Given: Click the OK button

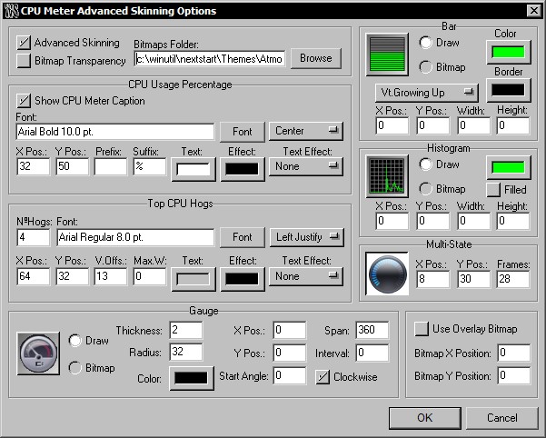Looking at the screenshot, I should pyautogui.click(x=425, y=418).
